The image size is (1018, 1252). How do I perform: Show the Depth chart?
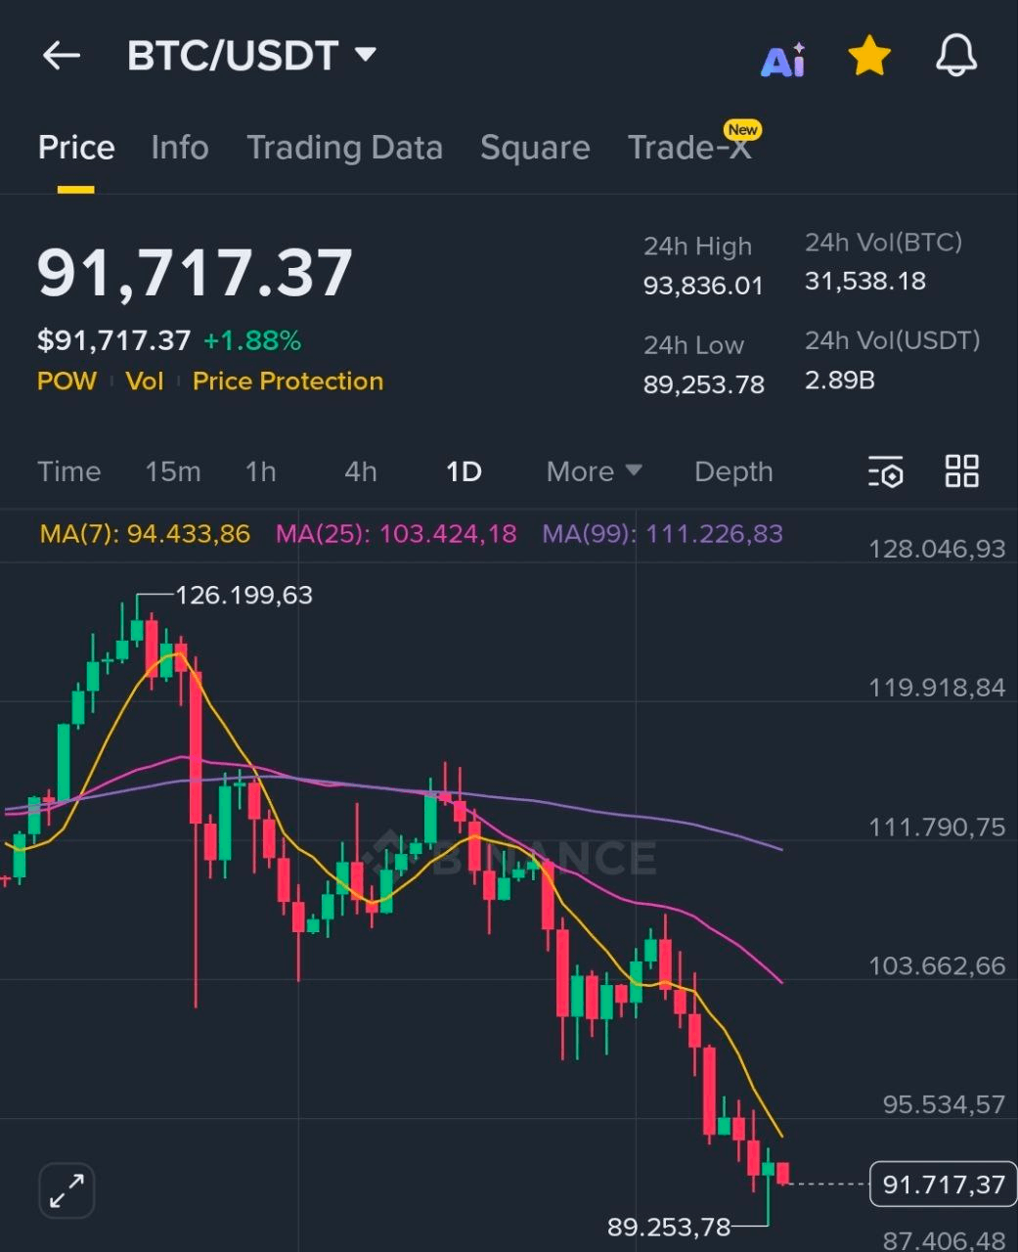pos(733,471)
